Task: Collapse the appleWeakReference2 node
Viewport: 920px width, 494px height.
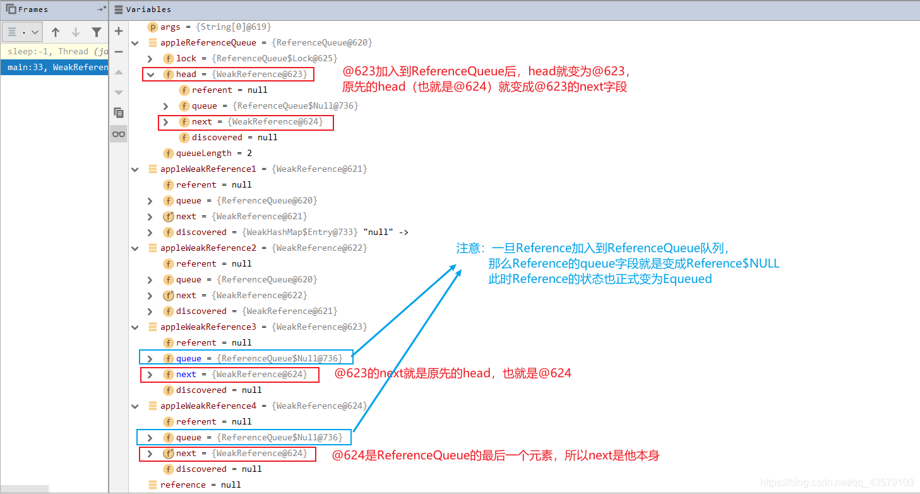Action: pyautogui.click(x=134, y=248)
